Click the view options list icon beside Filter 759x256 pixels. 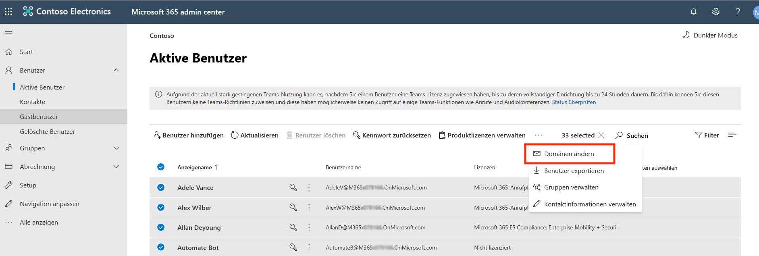[732, 135]
